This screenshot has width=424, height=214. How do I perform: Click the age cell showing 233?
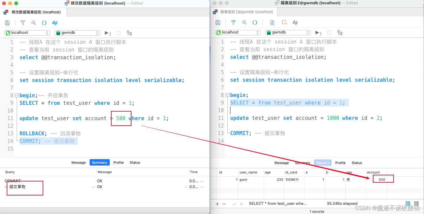tap(274, 180)
